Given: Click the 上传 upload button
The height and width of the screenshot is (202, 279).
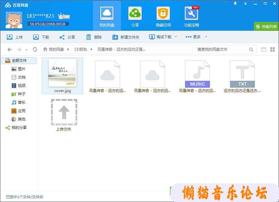Looking at the screenshot, I should (15, 37).
